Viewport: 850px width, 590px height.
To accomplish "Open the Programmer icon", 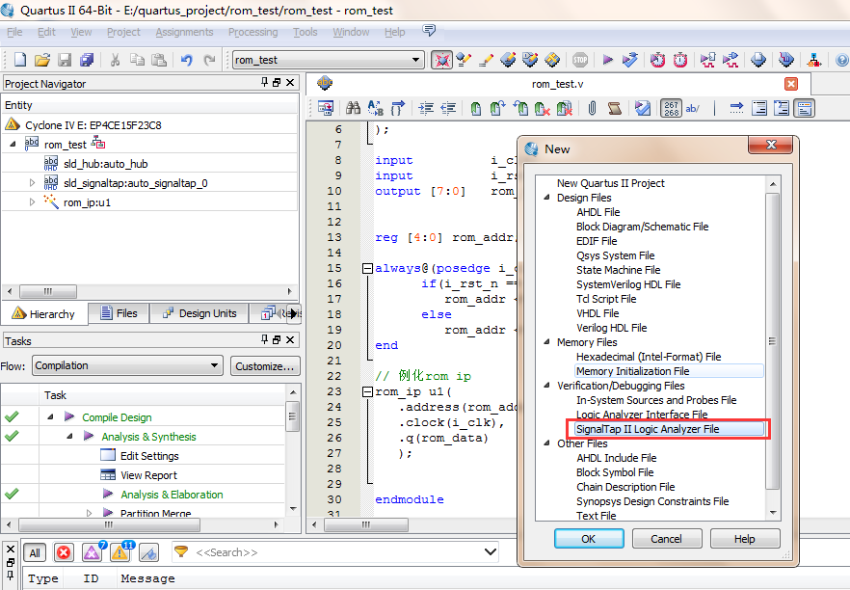I will point(786,60).
